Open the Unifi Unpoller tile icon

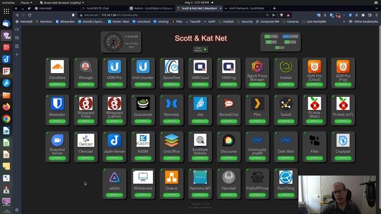[143, 67]
